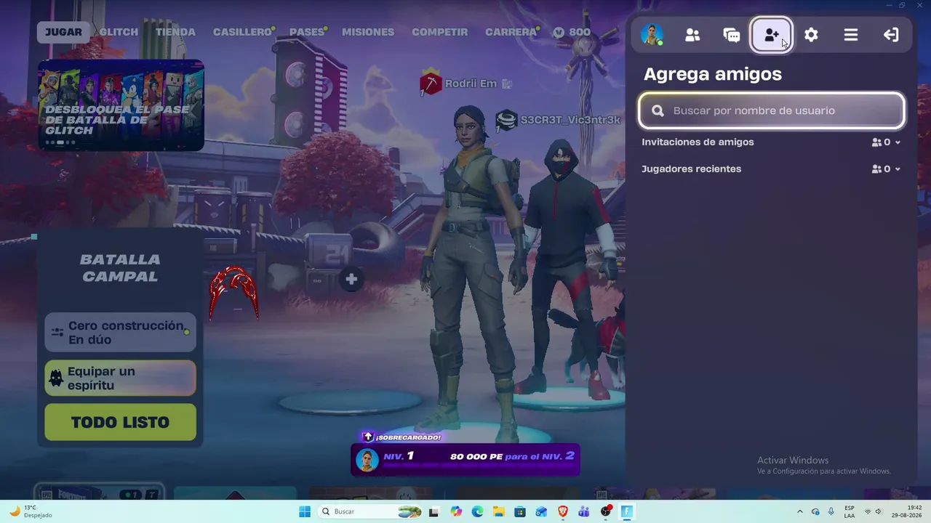
Task: Launch Copilot from the taskbar
Action: [456, 511]
